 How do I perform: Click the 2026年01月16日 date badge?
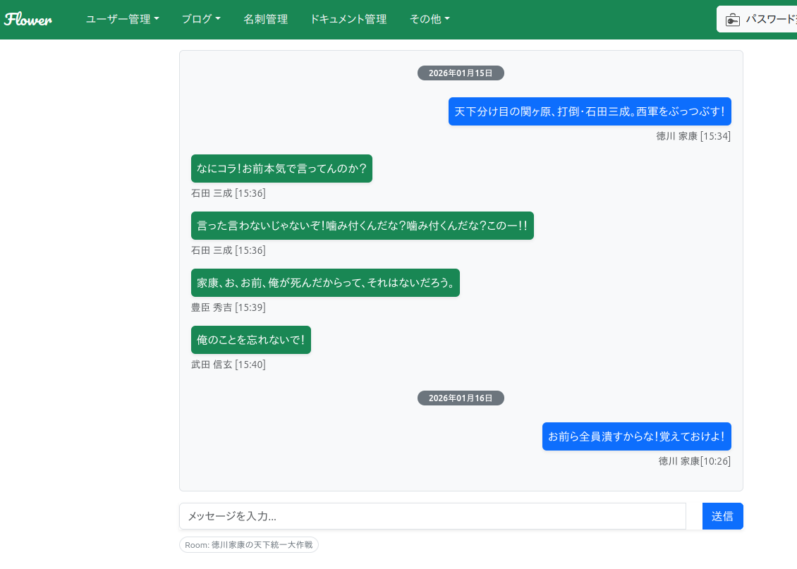[461, 398]
